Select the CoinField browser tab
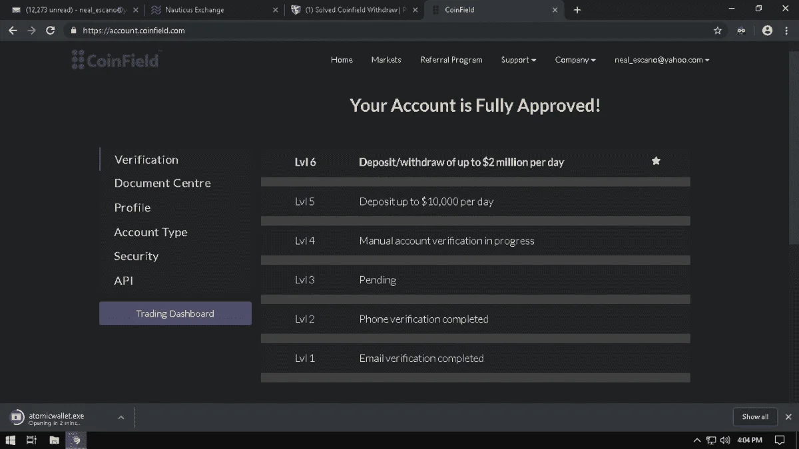The height and width of the screenshot is (449, 799). coord(493,10)
